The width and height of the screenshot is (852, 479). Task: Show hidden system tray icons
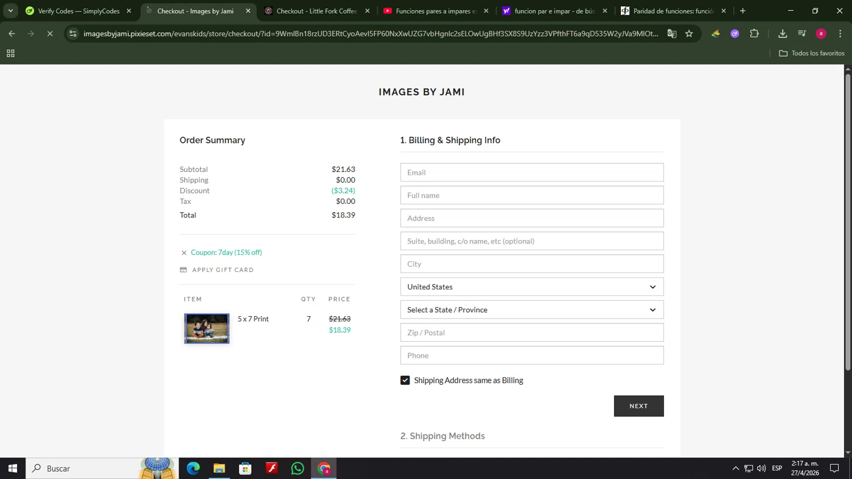[736, 468]
